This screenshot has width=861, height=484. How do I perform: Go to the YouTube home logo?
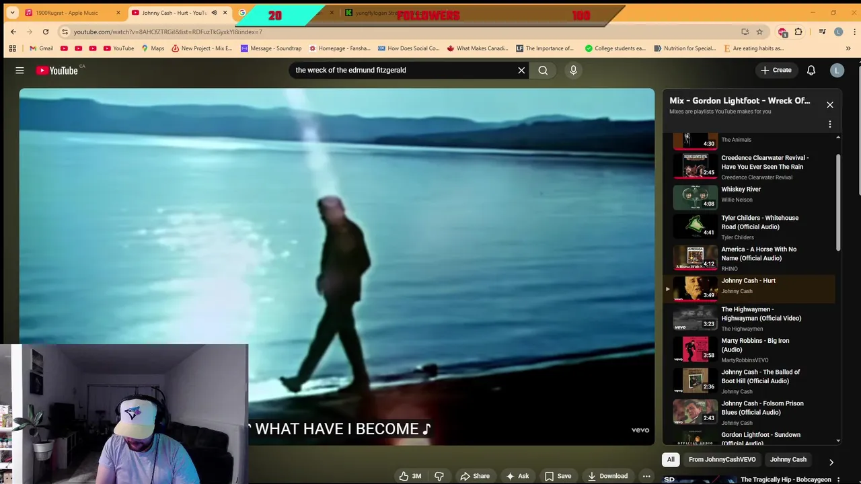pos(57,71)
